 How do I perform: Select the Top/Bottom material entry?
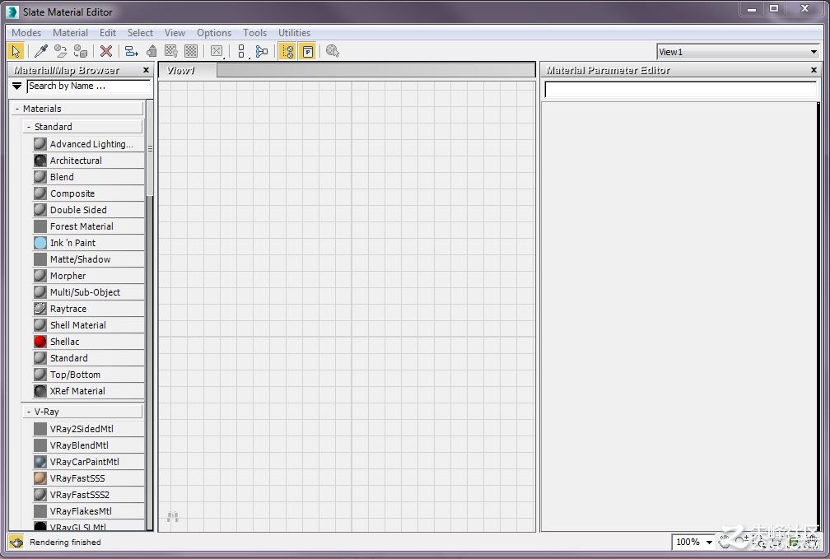88,375
